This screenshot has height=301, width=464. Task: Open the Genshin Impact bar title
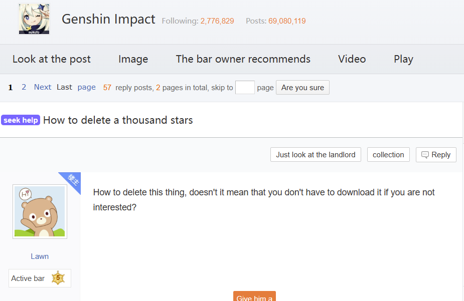click(x=108, y=19)
